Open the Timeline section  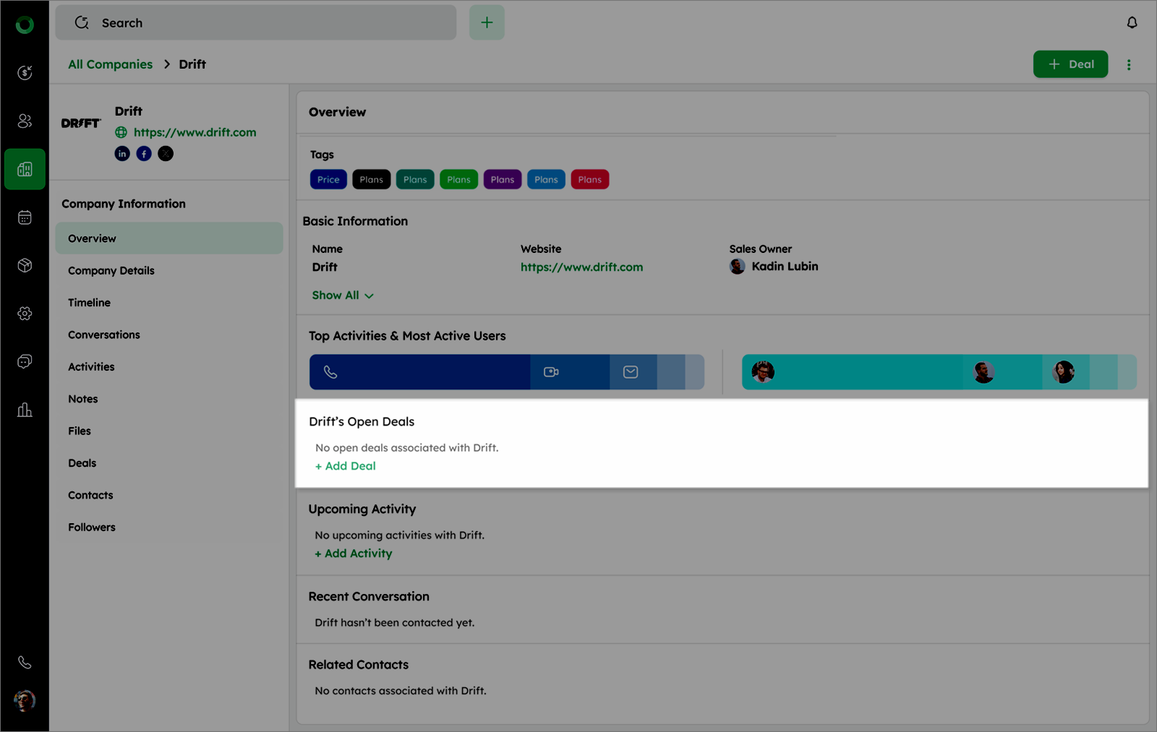click(89, 303)
